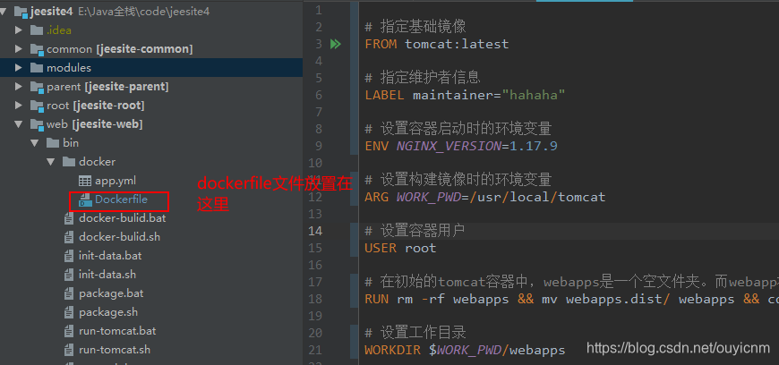The width and height of the screenshot is (779, 365).
Task: Select package.bat file name
Action: 111,293
